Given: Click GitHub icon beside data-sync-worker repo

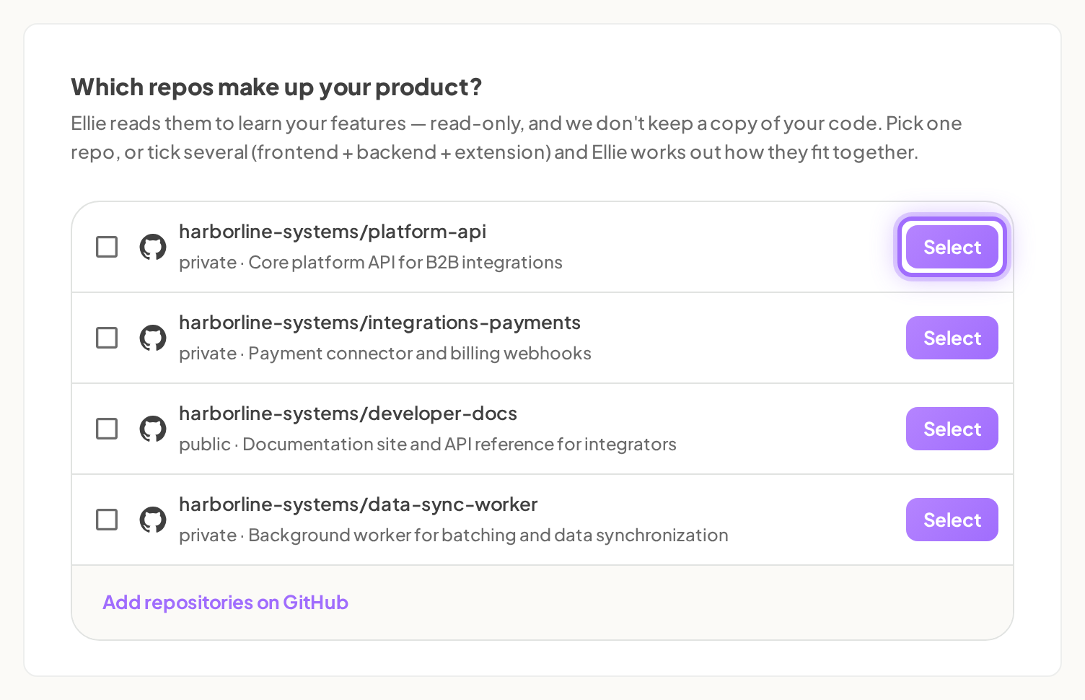Looking at the screenshot, I should 153,520.
